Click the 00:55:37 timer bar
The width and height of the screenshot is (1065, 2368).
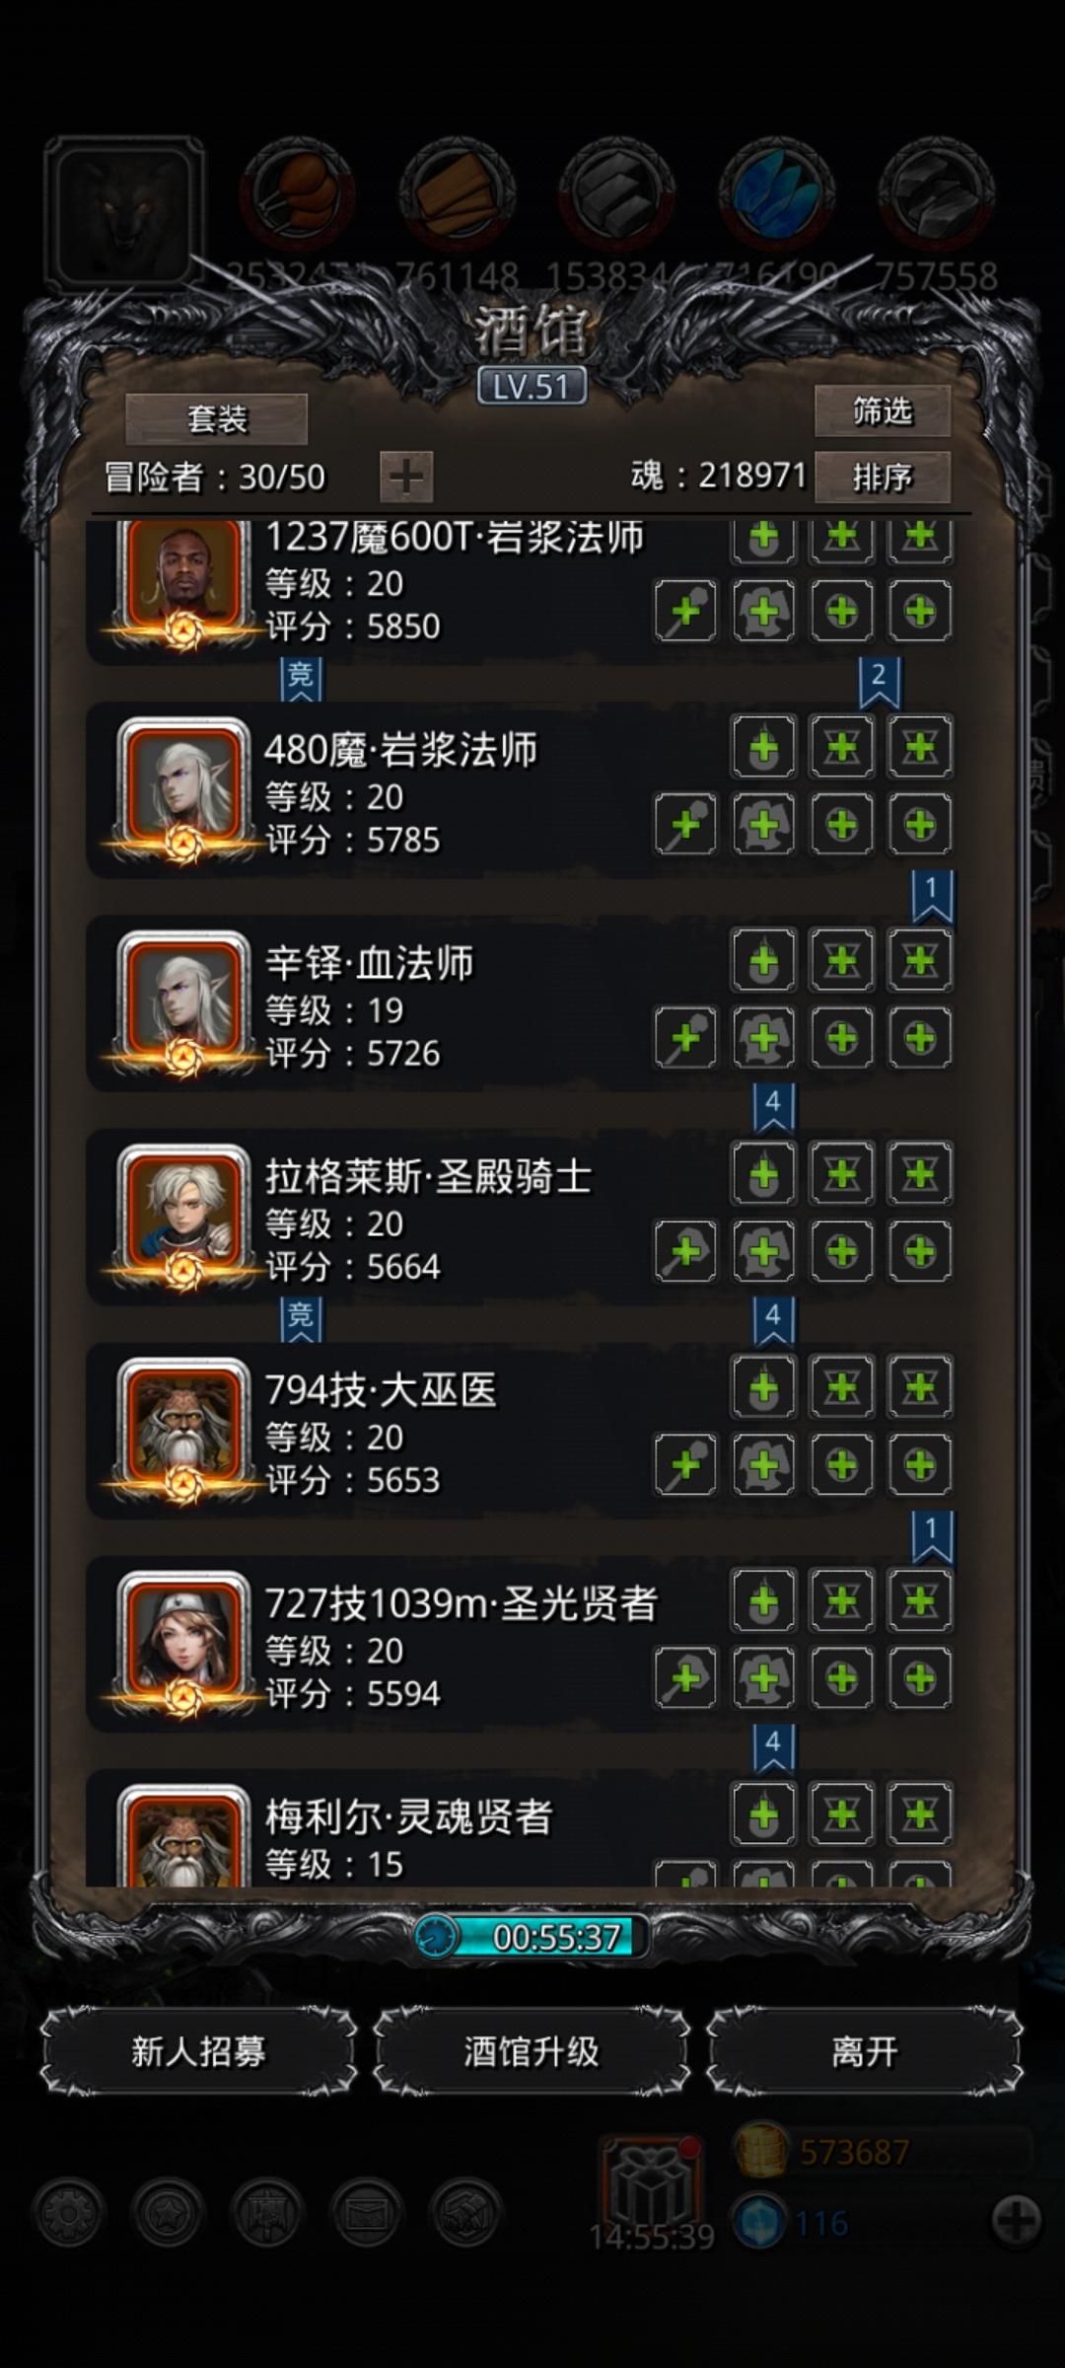(x=532, y=1936)
